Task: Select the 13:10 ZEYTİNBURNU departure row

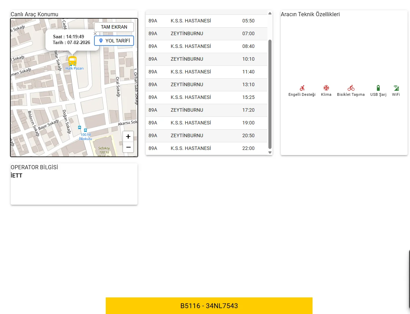Action: click(206, 84)
